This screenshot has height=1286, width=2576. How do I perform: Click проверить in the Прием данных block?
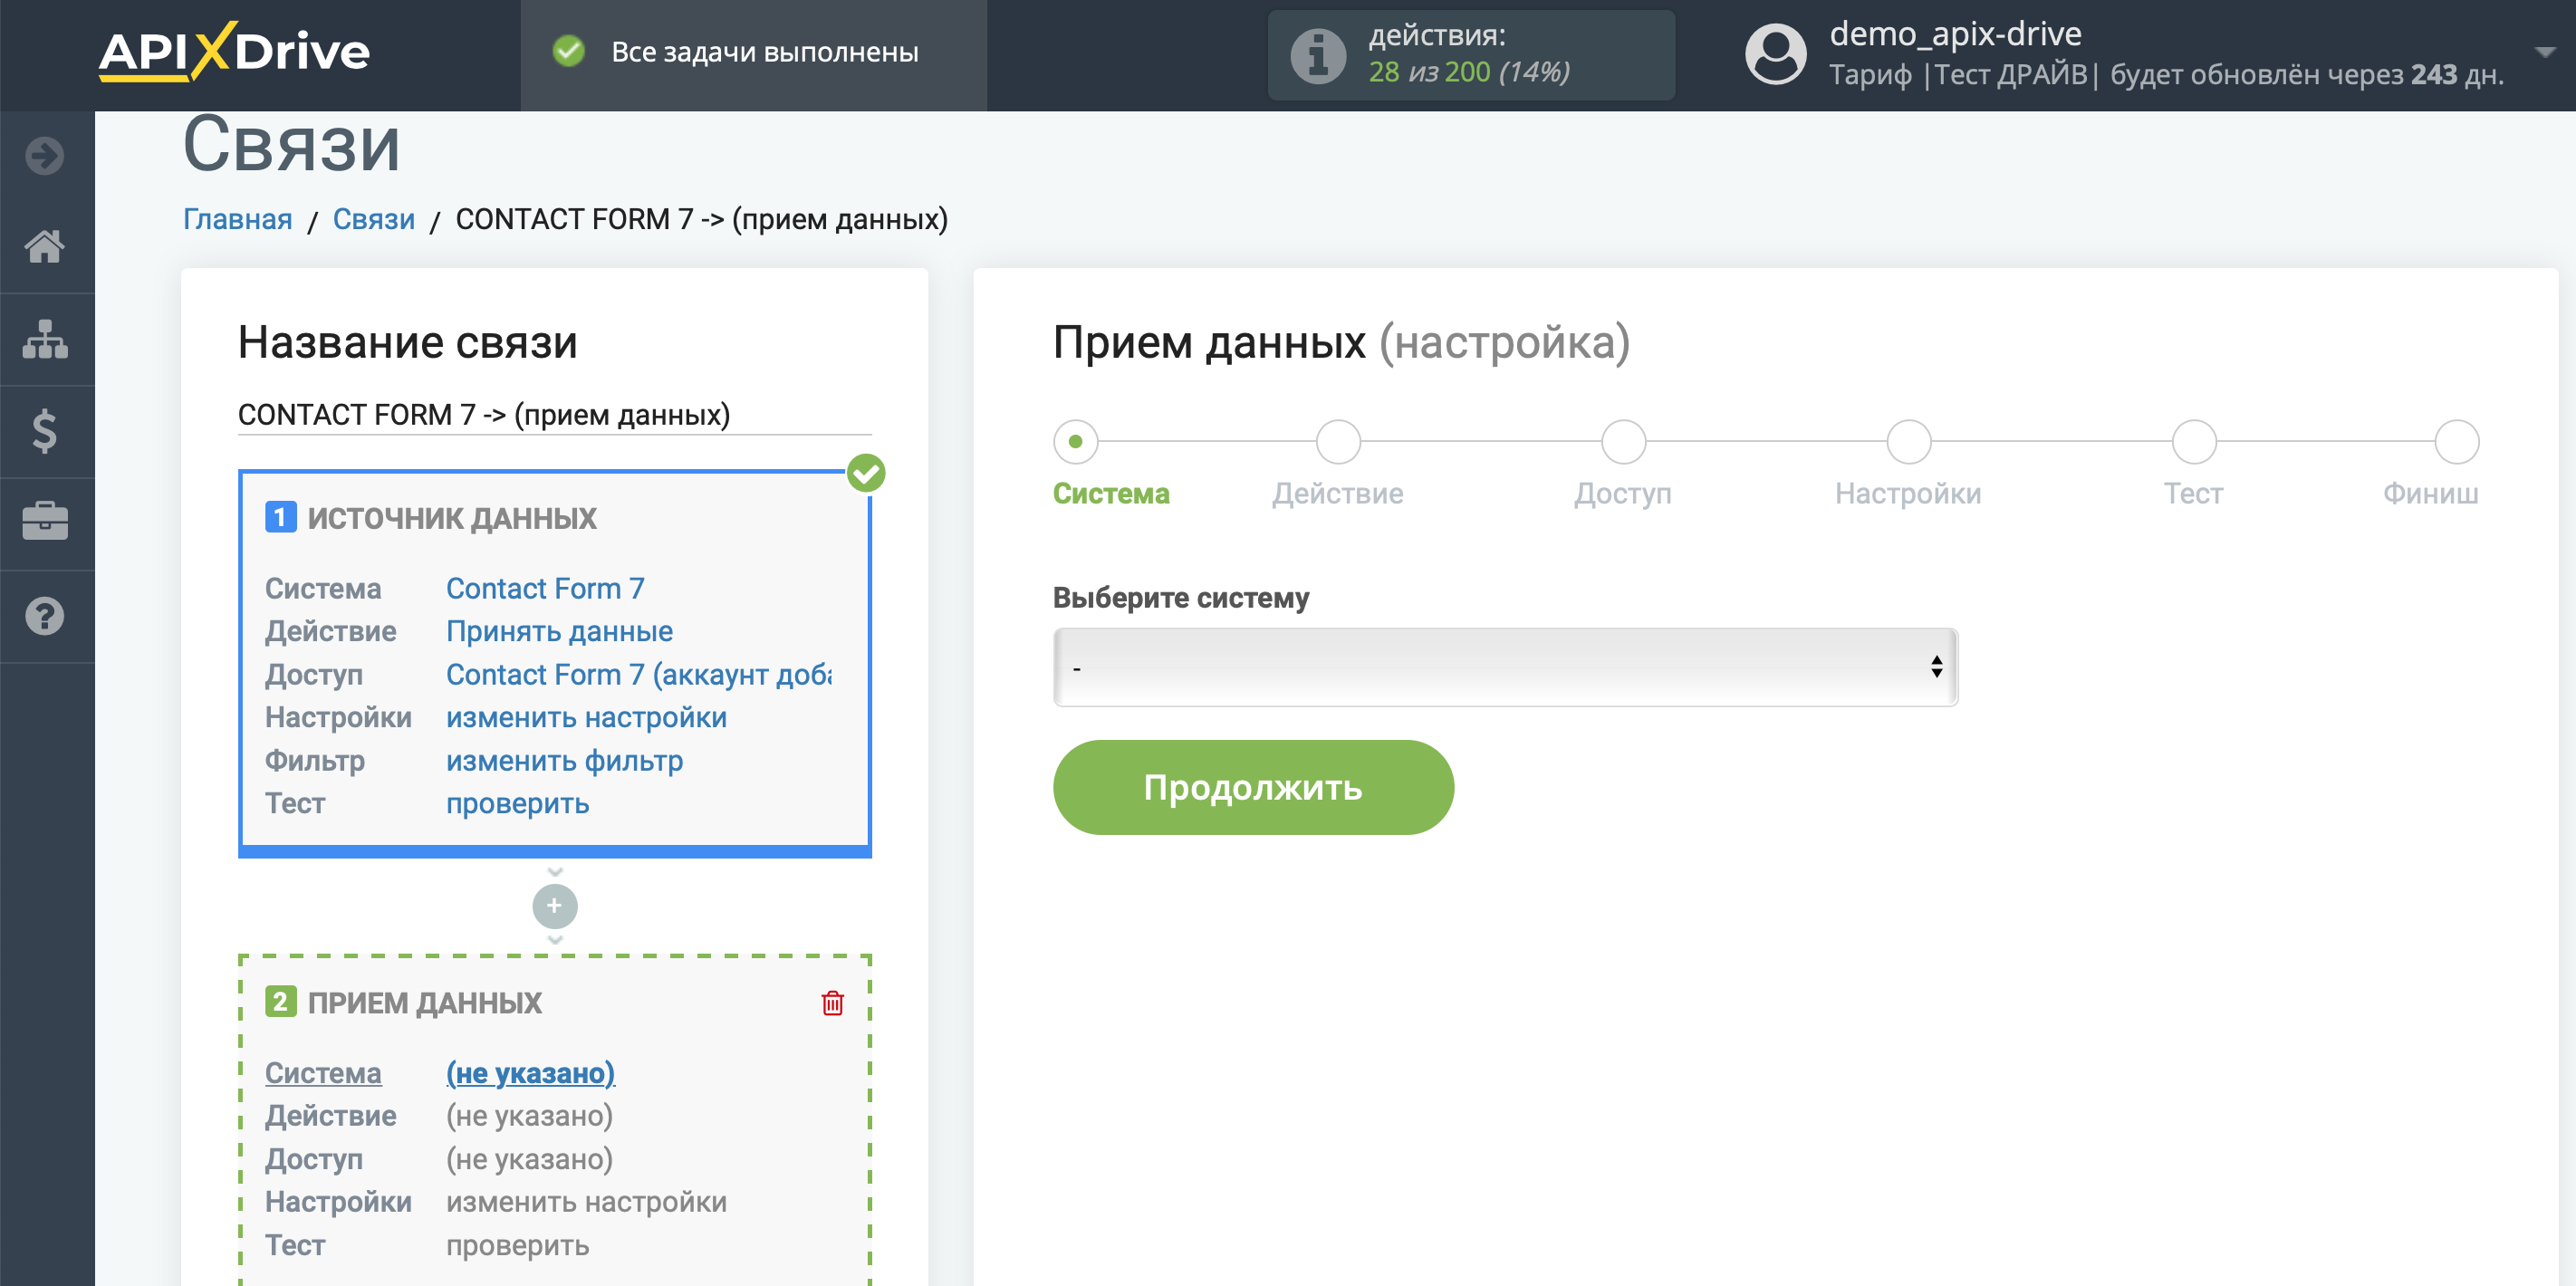pos(517,1245)
